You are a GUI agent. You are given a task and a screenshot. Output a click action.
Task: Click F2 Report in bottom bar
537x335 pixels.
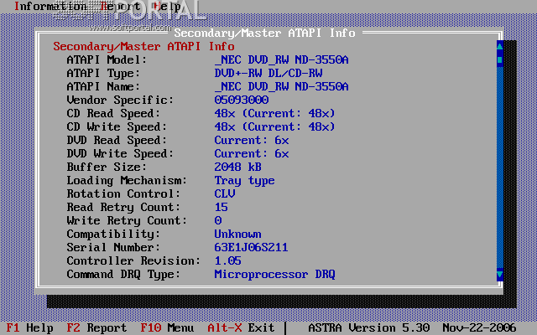pos(96,327)
